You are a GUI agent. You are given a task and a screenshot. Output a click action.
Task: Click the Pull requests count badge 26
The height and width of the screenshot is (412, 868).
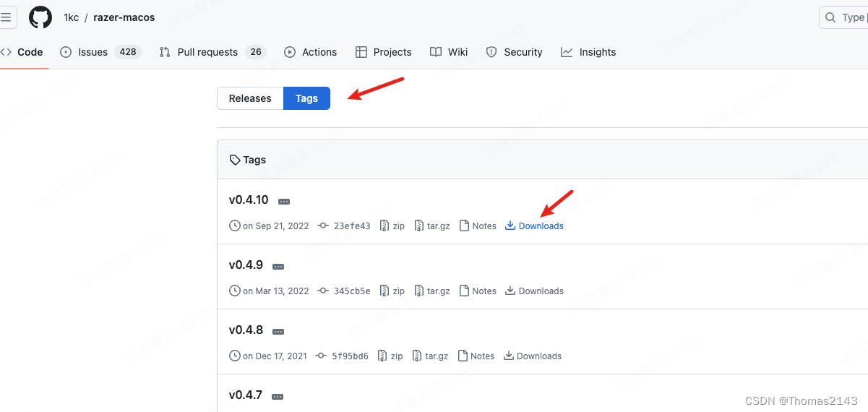tap(256, 52)
